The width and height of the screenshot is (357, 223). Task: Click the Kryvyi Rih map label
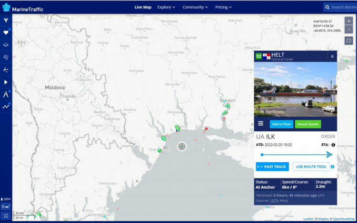[x=297, y=31]
